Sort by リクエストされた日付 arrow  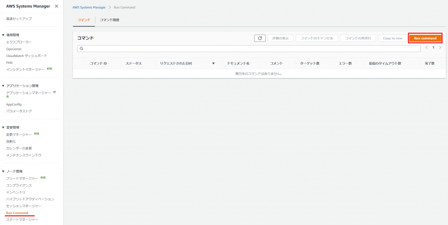pyautogui.click(x=213, y=63)
